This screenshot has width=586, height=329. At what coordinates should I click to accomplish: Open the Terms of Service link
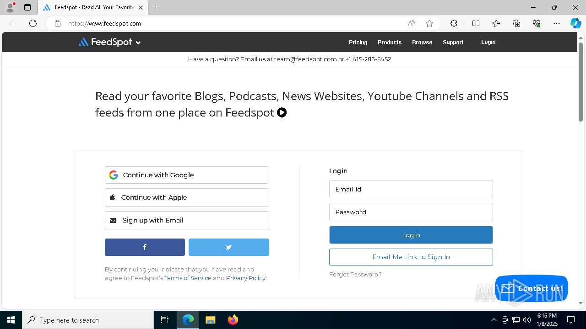click(x=188, y=278)
